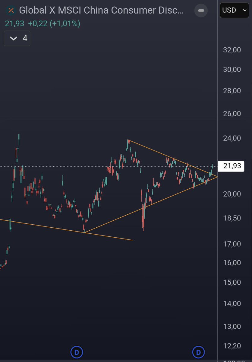The height and width of the screenshot is (362, 252).
Task: Click the 32,00 price axis label
Action: [232, 50]
